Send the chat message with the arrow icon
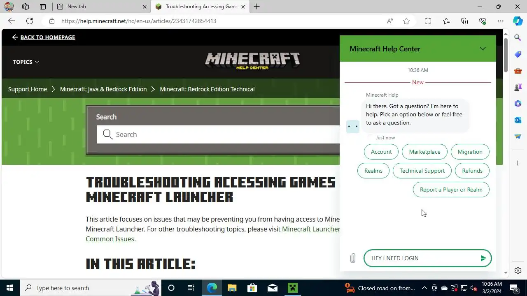Viewport: 527px width, 296px height. click(483, 258)
